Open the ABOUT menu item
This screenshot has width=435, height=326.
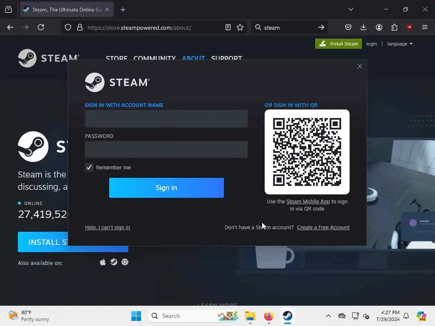[193, 58]
